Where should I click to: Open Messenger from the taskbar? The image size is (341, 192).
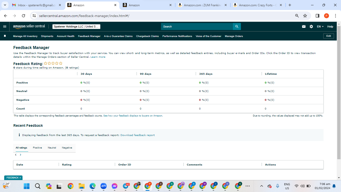[x=115, y=186]
